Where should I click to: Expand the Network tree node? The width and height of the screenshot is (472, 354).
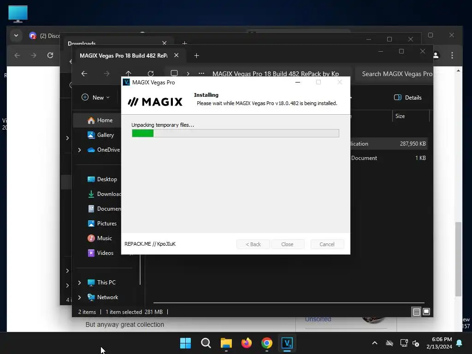pos(79,297)
